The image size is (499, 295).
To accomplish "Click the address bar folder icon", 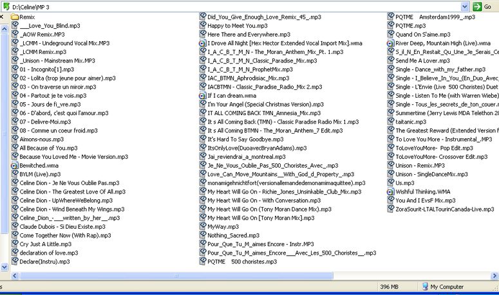I will click(6, 6).
